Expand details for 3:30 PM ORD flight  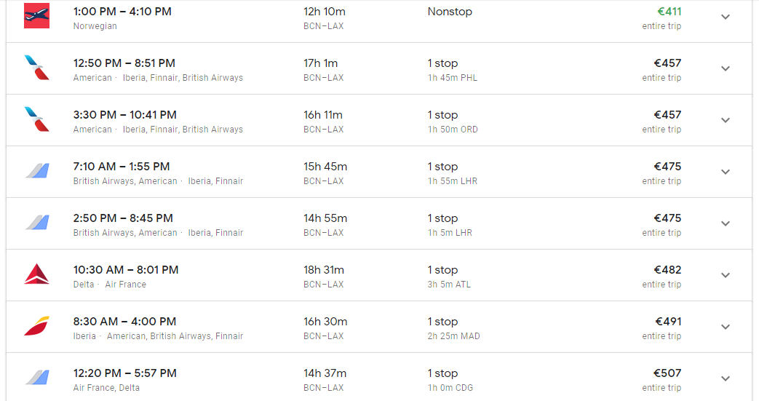coord(725,120)
